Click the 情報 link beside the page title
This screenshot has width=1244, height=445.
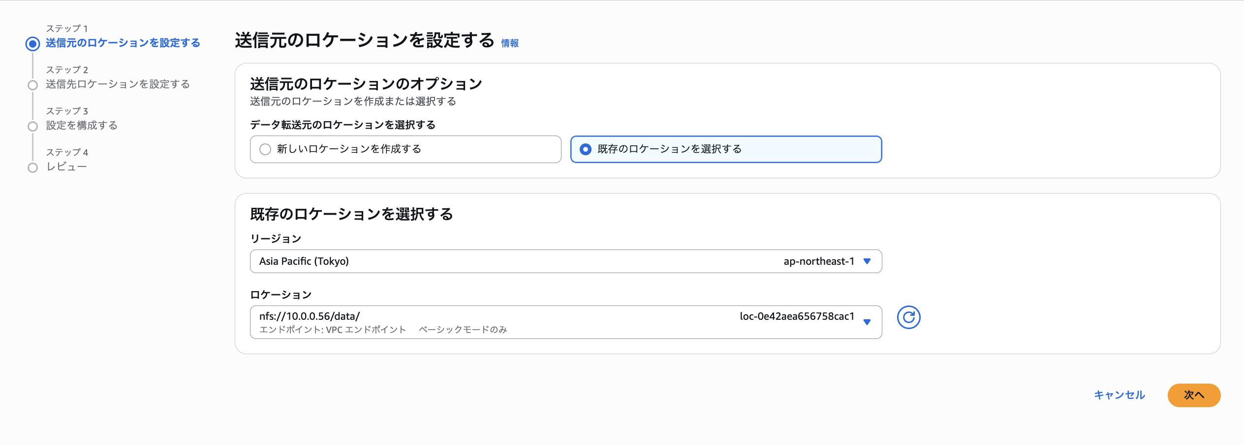[510, 43]
